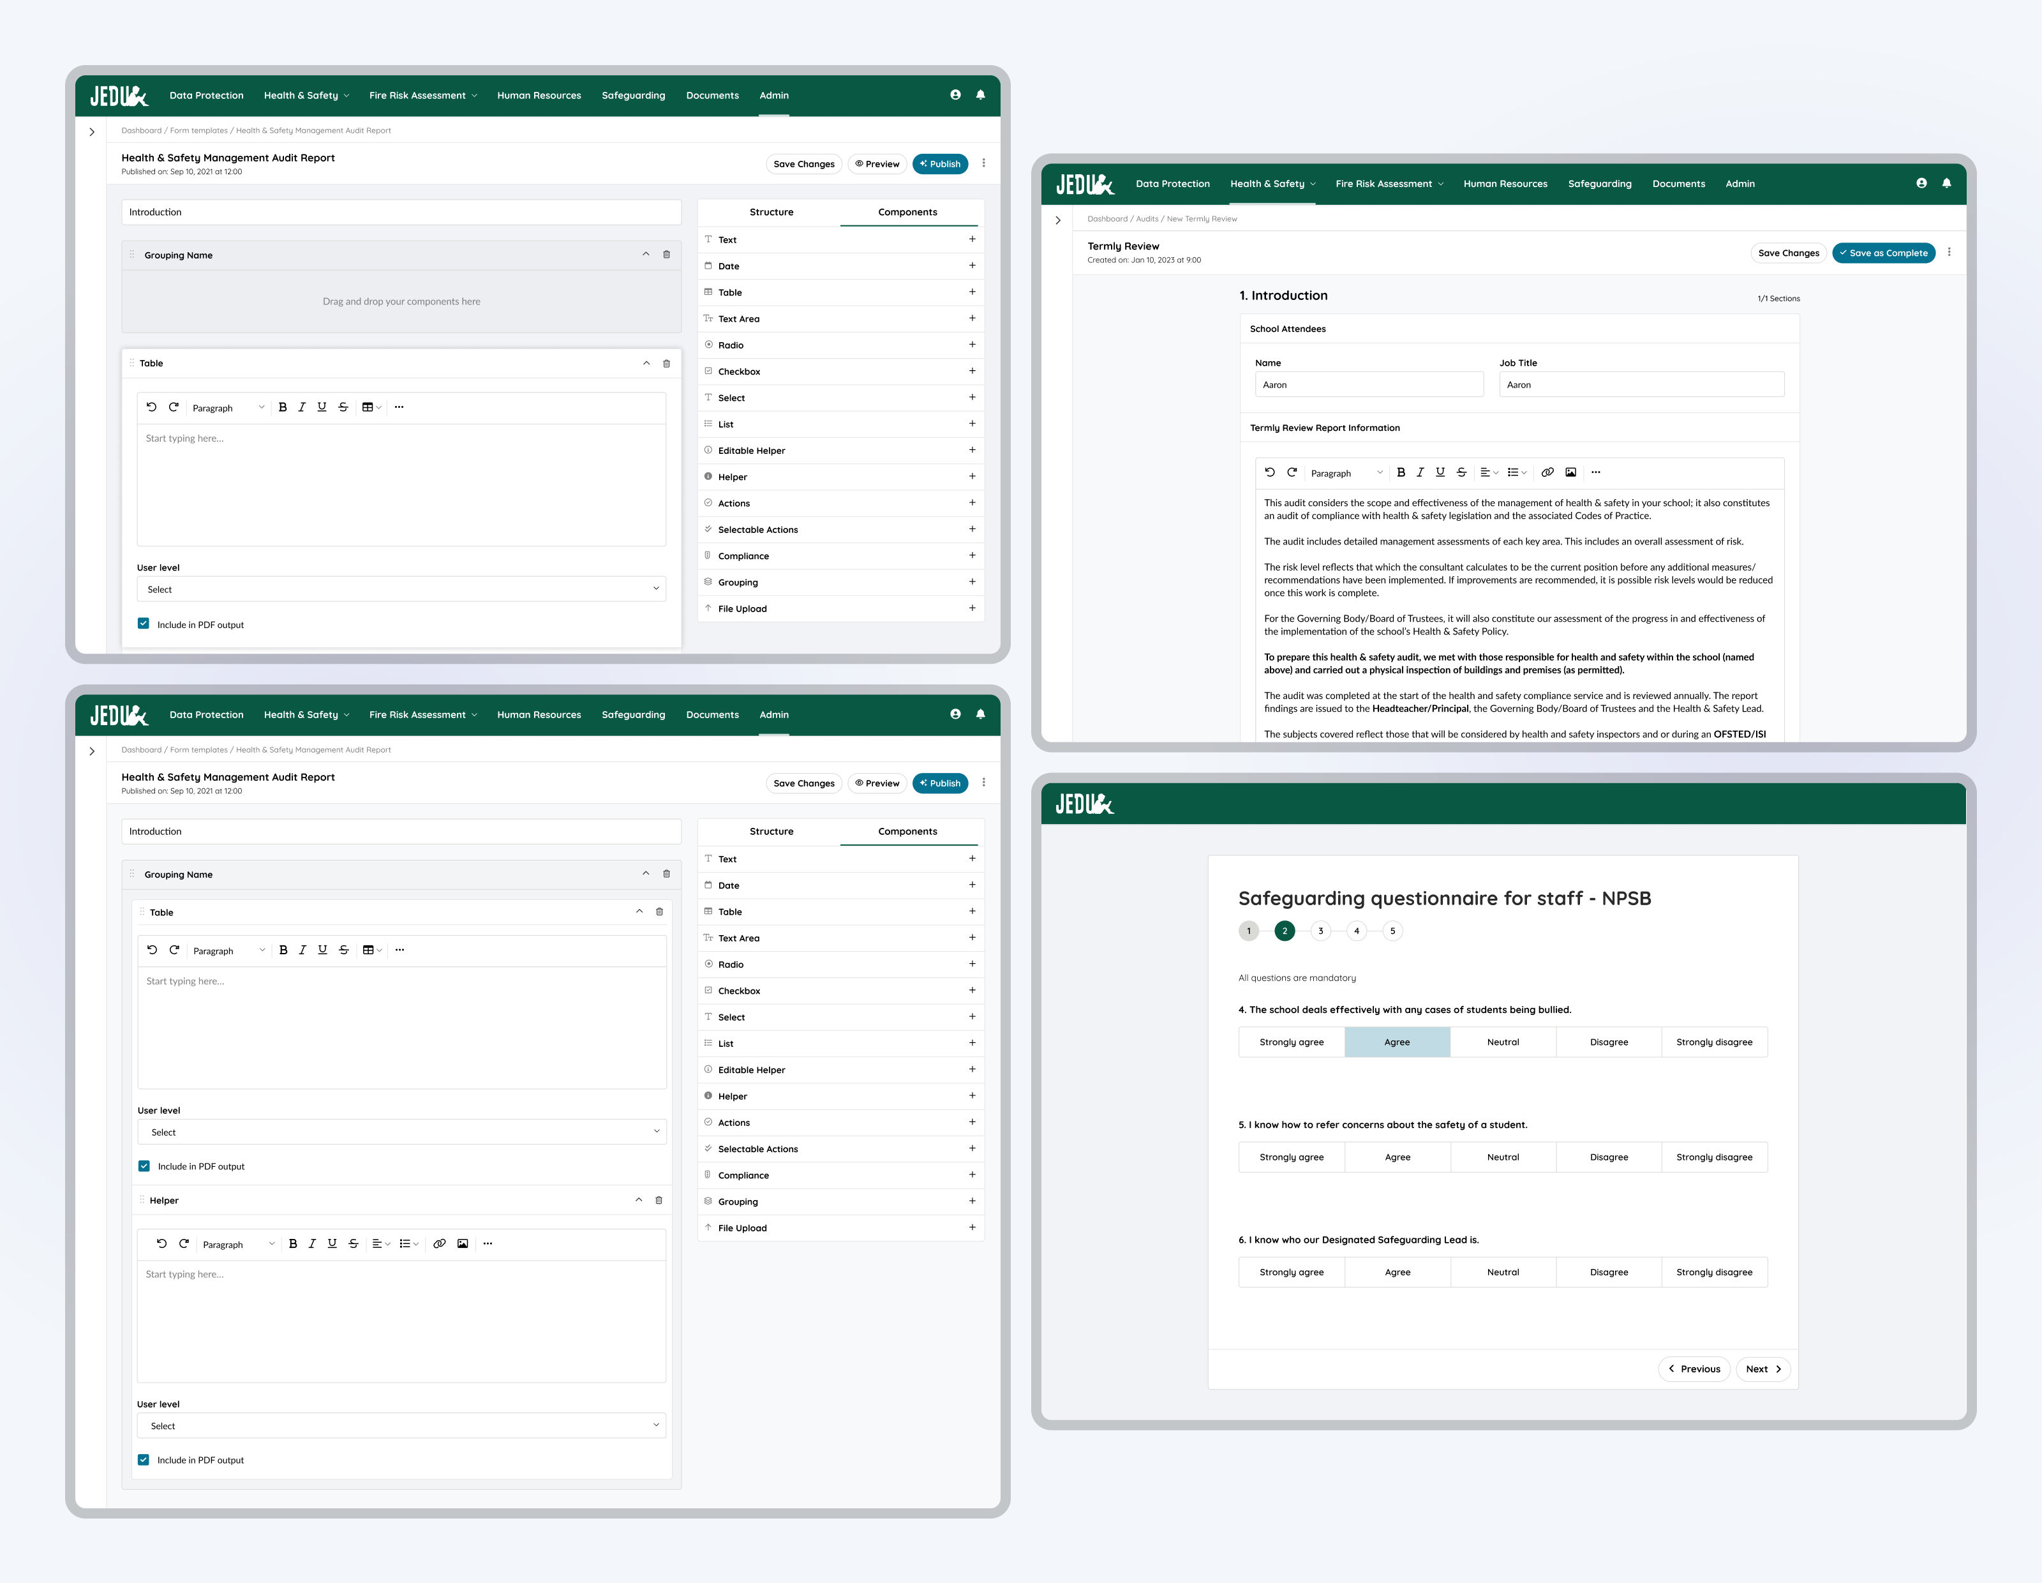The image size is (2042, 1583).
Task: Click Next button in questionnaire
Action: click(1763, 1369)
